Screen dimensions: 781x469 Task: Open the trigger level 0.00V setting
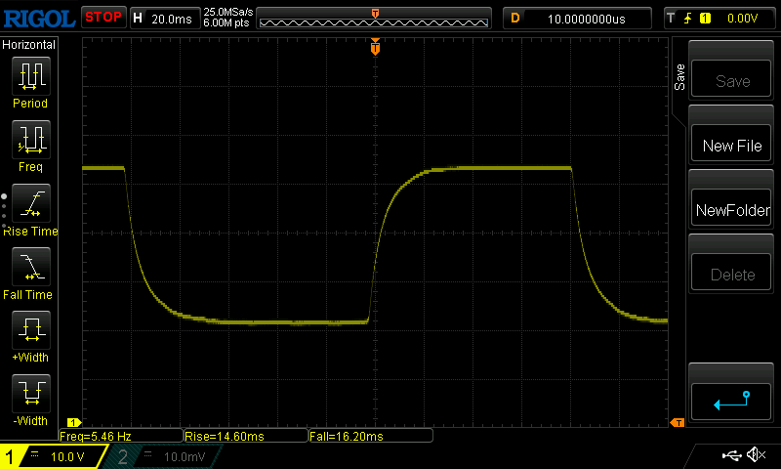[720, 18]
